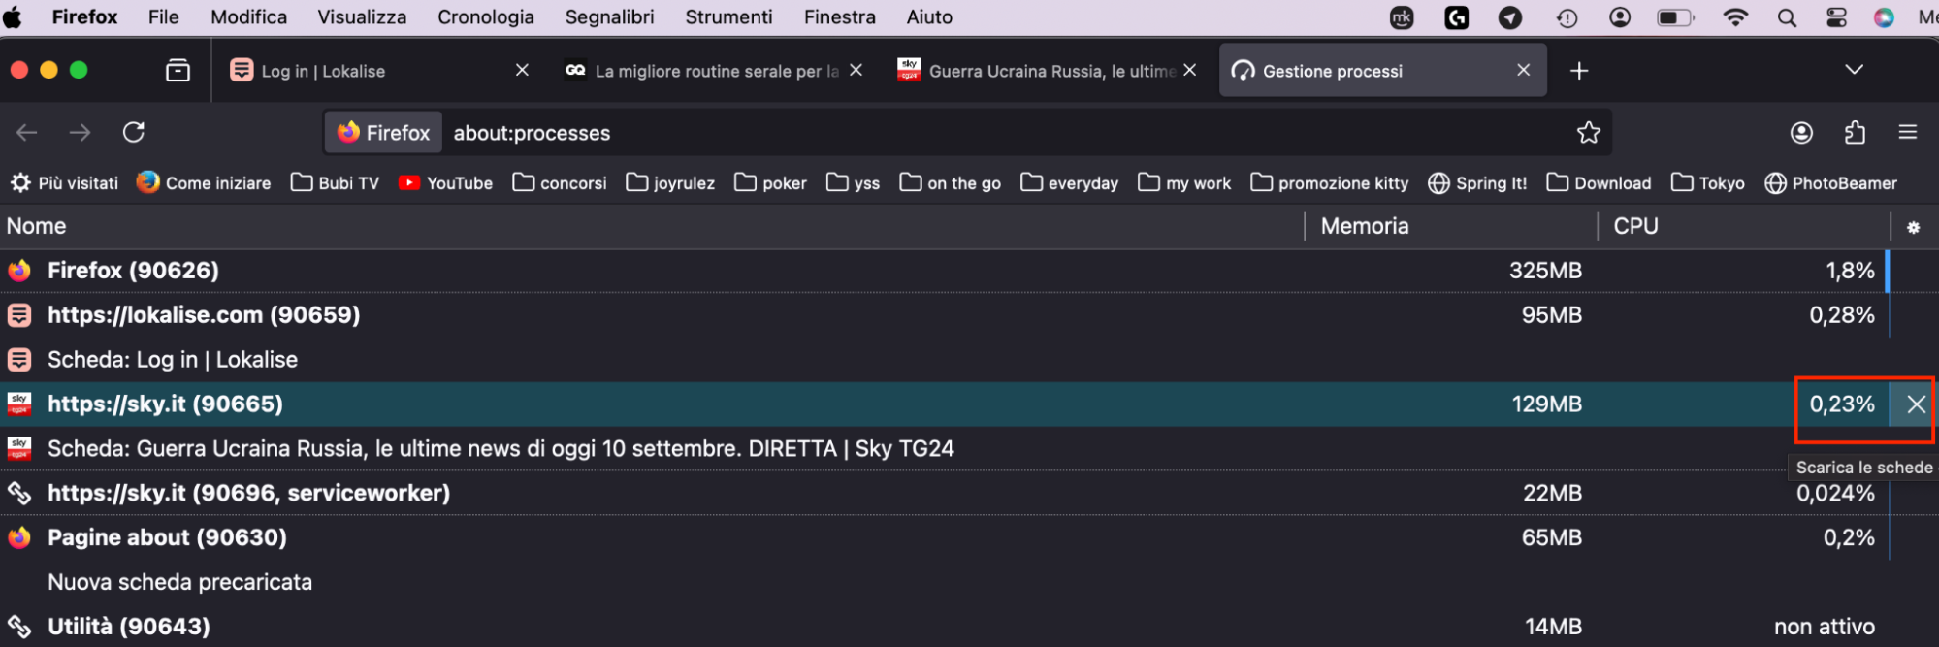Open the joyrulez bookmarks folder
Image resolution: width=1939 pixels, height=647 pixels.
click(670, 182)
